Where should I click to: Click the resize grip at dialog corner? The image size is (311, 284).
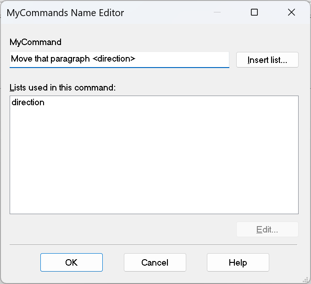[305, 279]
